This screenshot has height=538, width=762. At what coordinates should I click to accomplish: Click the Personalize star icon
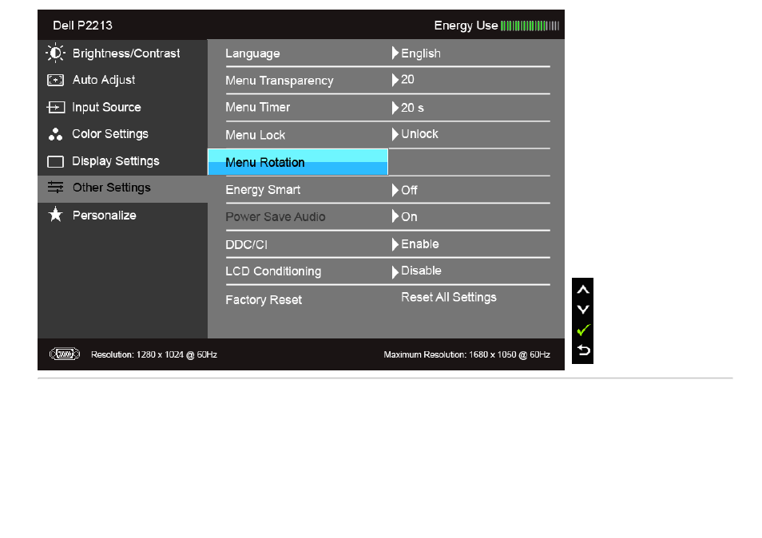55,214
